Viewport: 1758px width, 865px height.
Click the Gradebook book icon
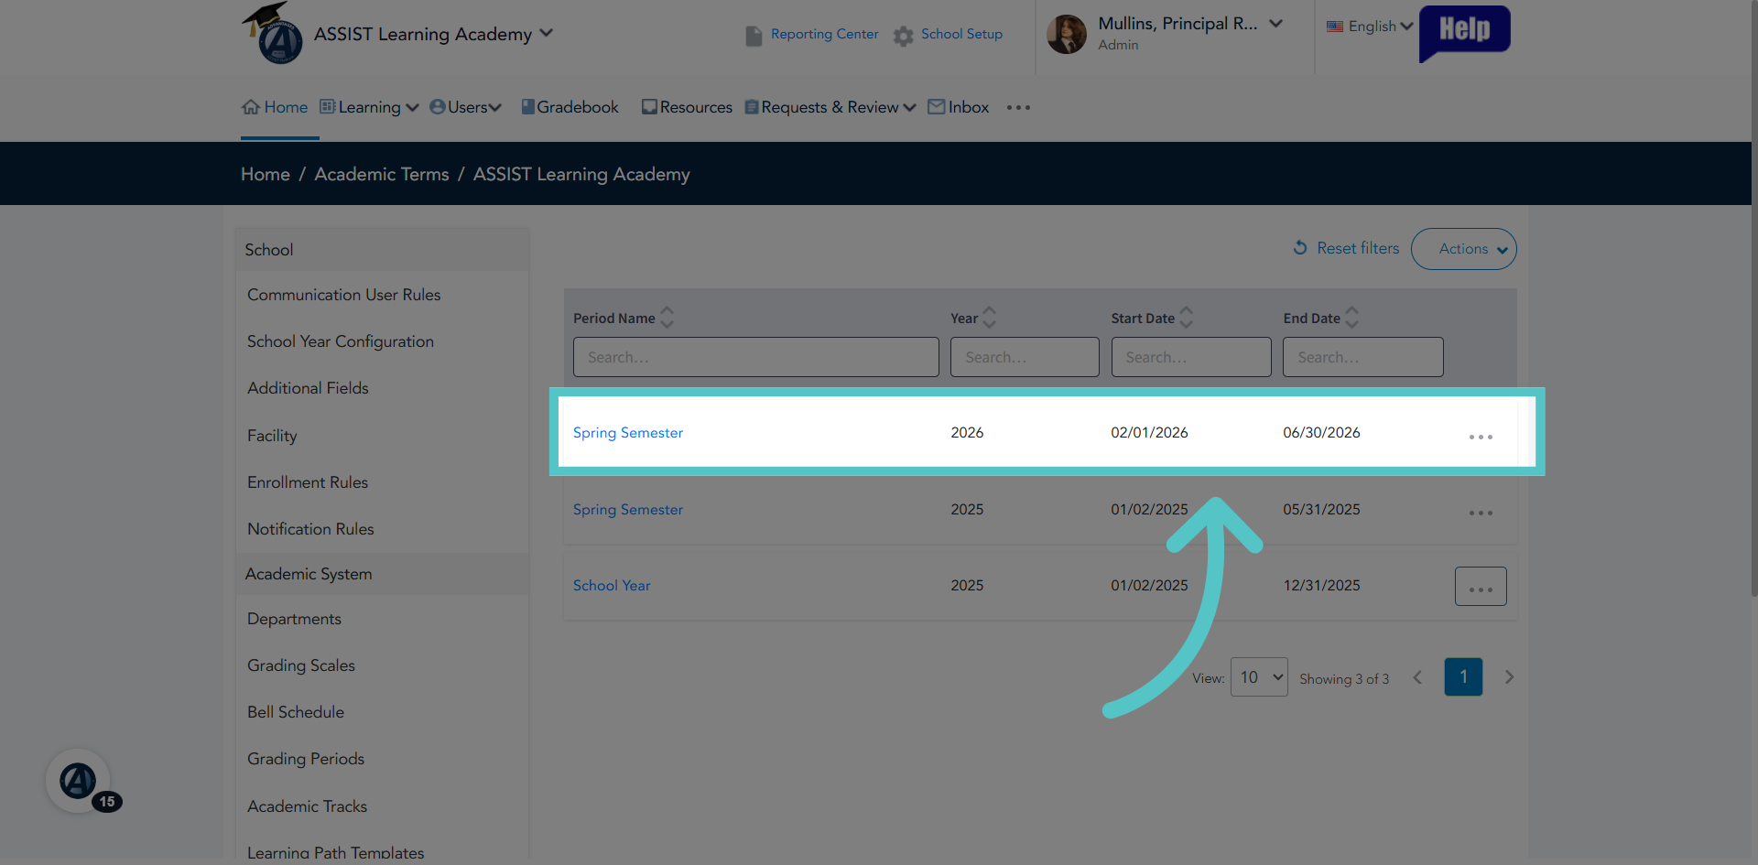click(527, 107)
